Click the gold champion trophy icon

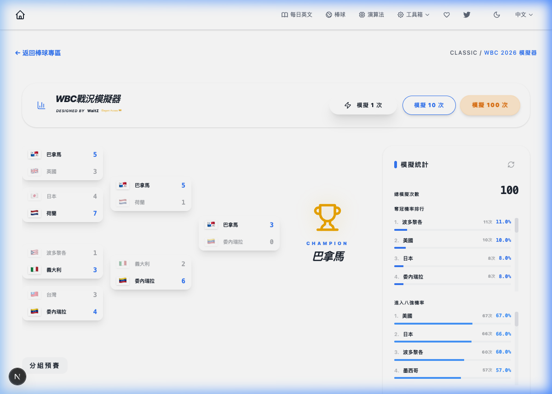coord(328,217)
